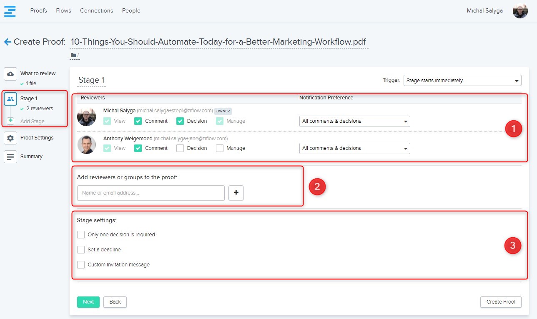Enable Decision for Anthony Welgemoed
The width and height of the screenshot is (537, 319).
click(x=180, y=148)
